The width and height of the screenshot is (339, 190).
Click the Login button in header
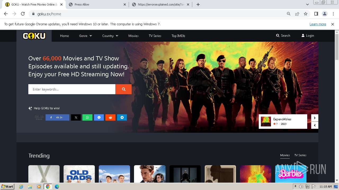coord(308,35)
